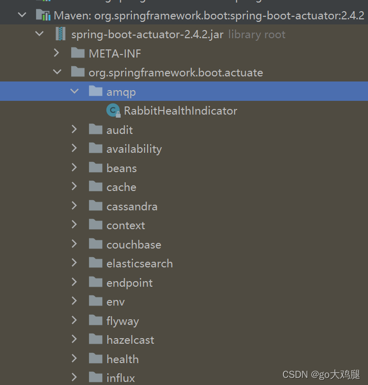Click the hazelcast folder icon
The height and width of the screenshot is (385, 368).
[95, 339]
